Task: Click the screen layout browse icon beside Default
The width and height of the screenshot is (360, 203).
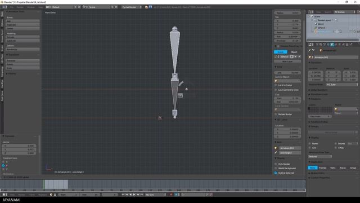Action: [47, 7]
